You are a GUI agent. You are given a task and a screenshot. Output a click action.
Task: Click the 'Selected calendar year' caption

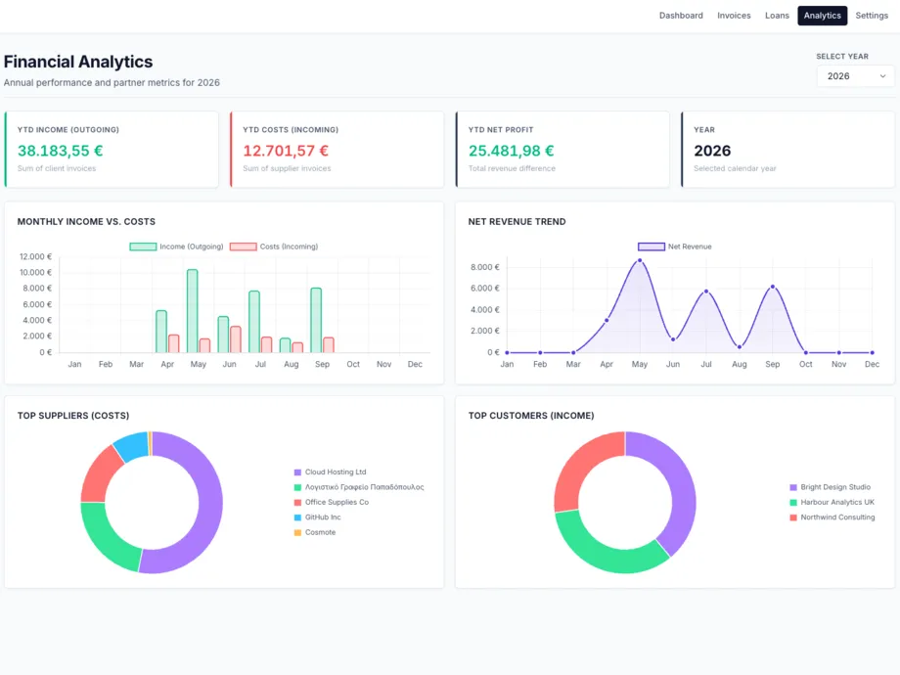click(735, 168)
